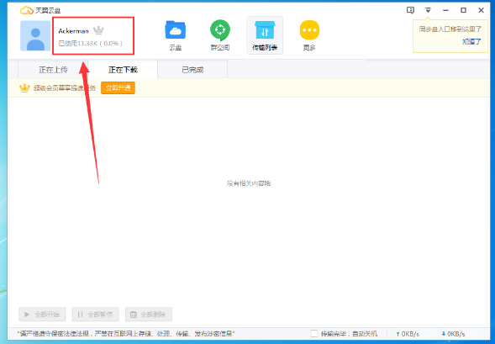Click the crown membership icon beside Ackerman
The image size is (495, 344).
[98, 30]
